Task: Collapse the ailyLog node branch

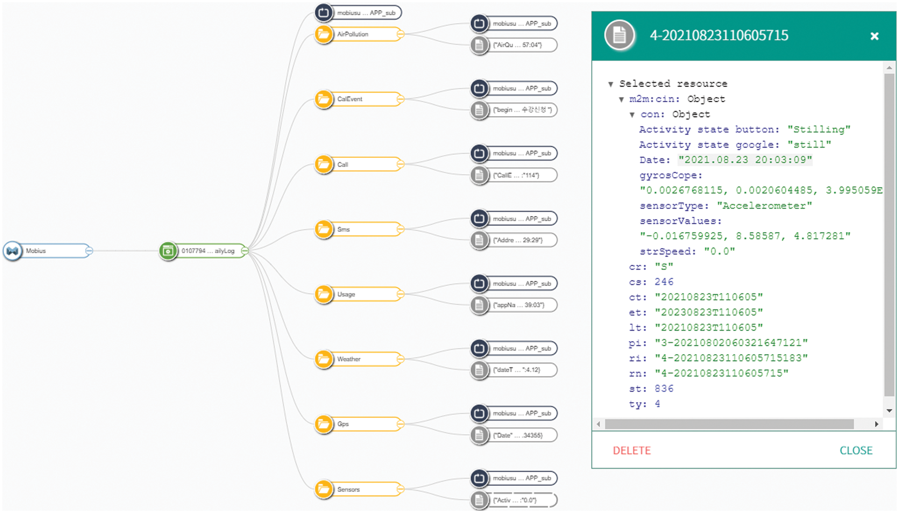Action: (245, 251)
